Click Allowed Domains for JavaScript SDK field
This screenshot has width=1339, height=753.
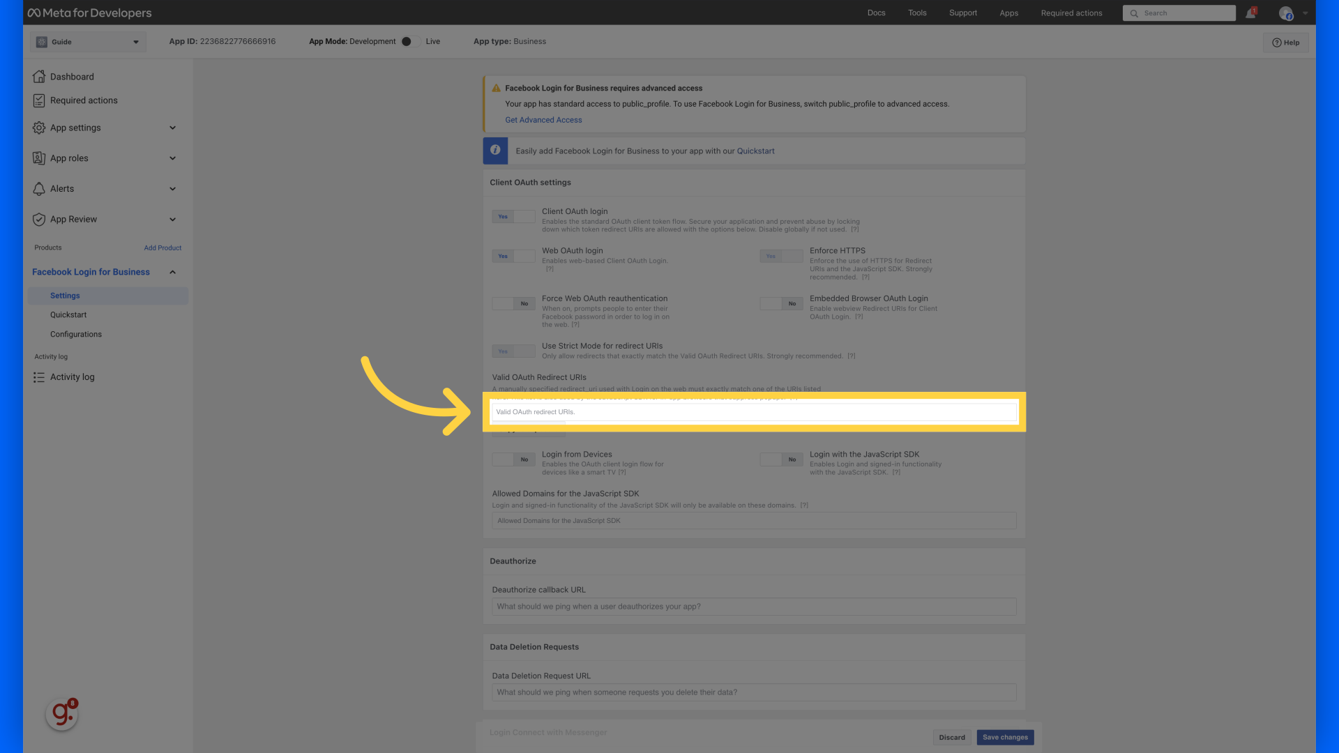click(x=754, y=521)
